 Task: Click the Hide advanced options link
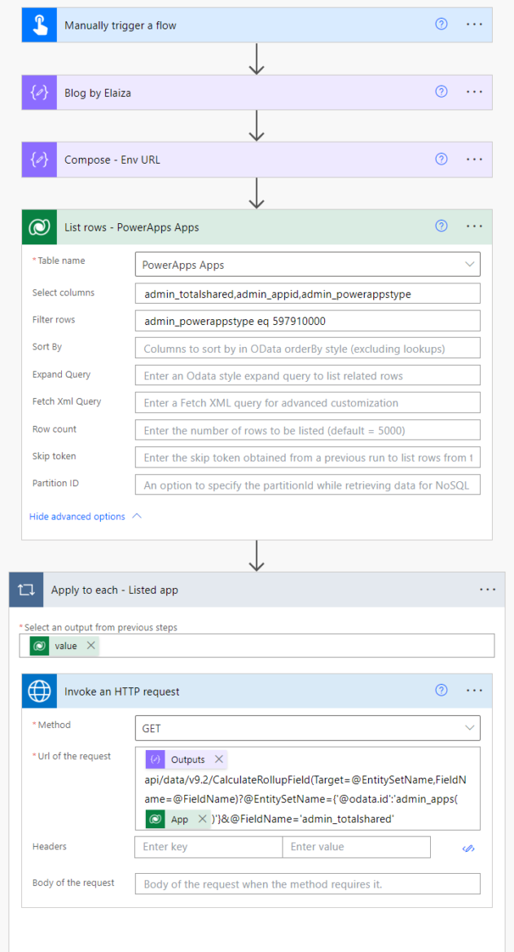[79, 516]
